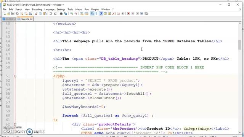Undo last edit via toolbar arrow

(x=51, y=14)
